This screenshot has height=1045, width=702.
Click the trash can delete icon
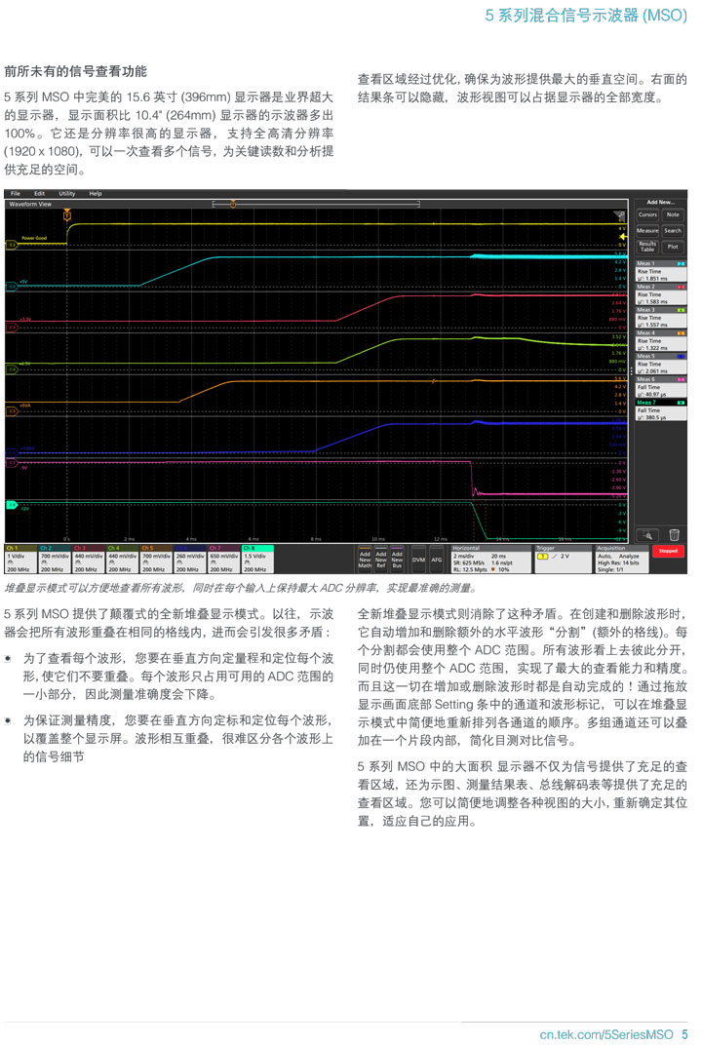[674, 534]
